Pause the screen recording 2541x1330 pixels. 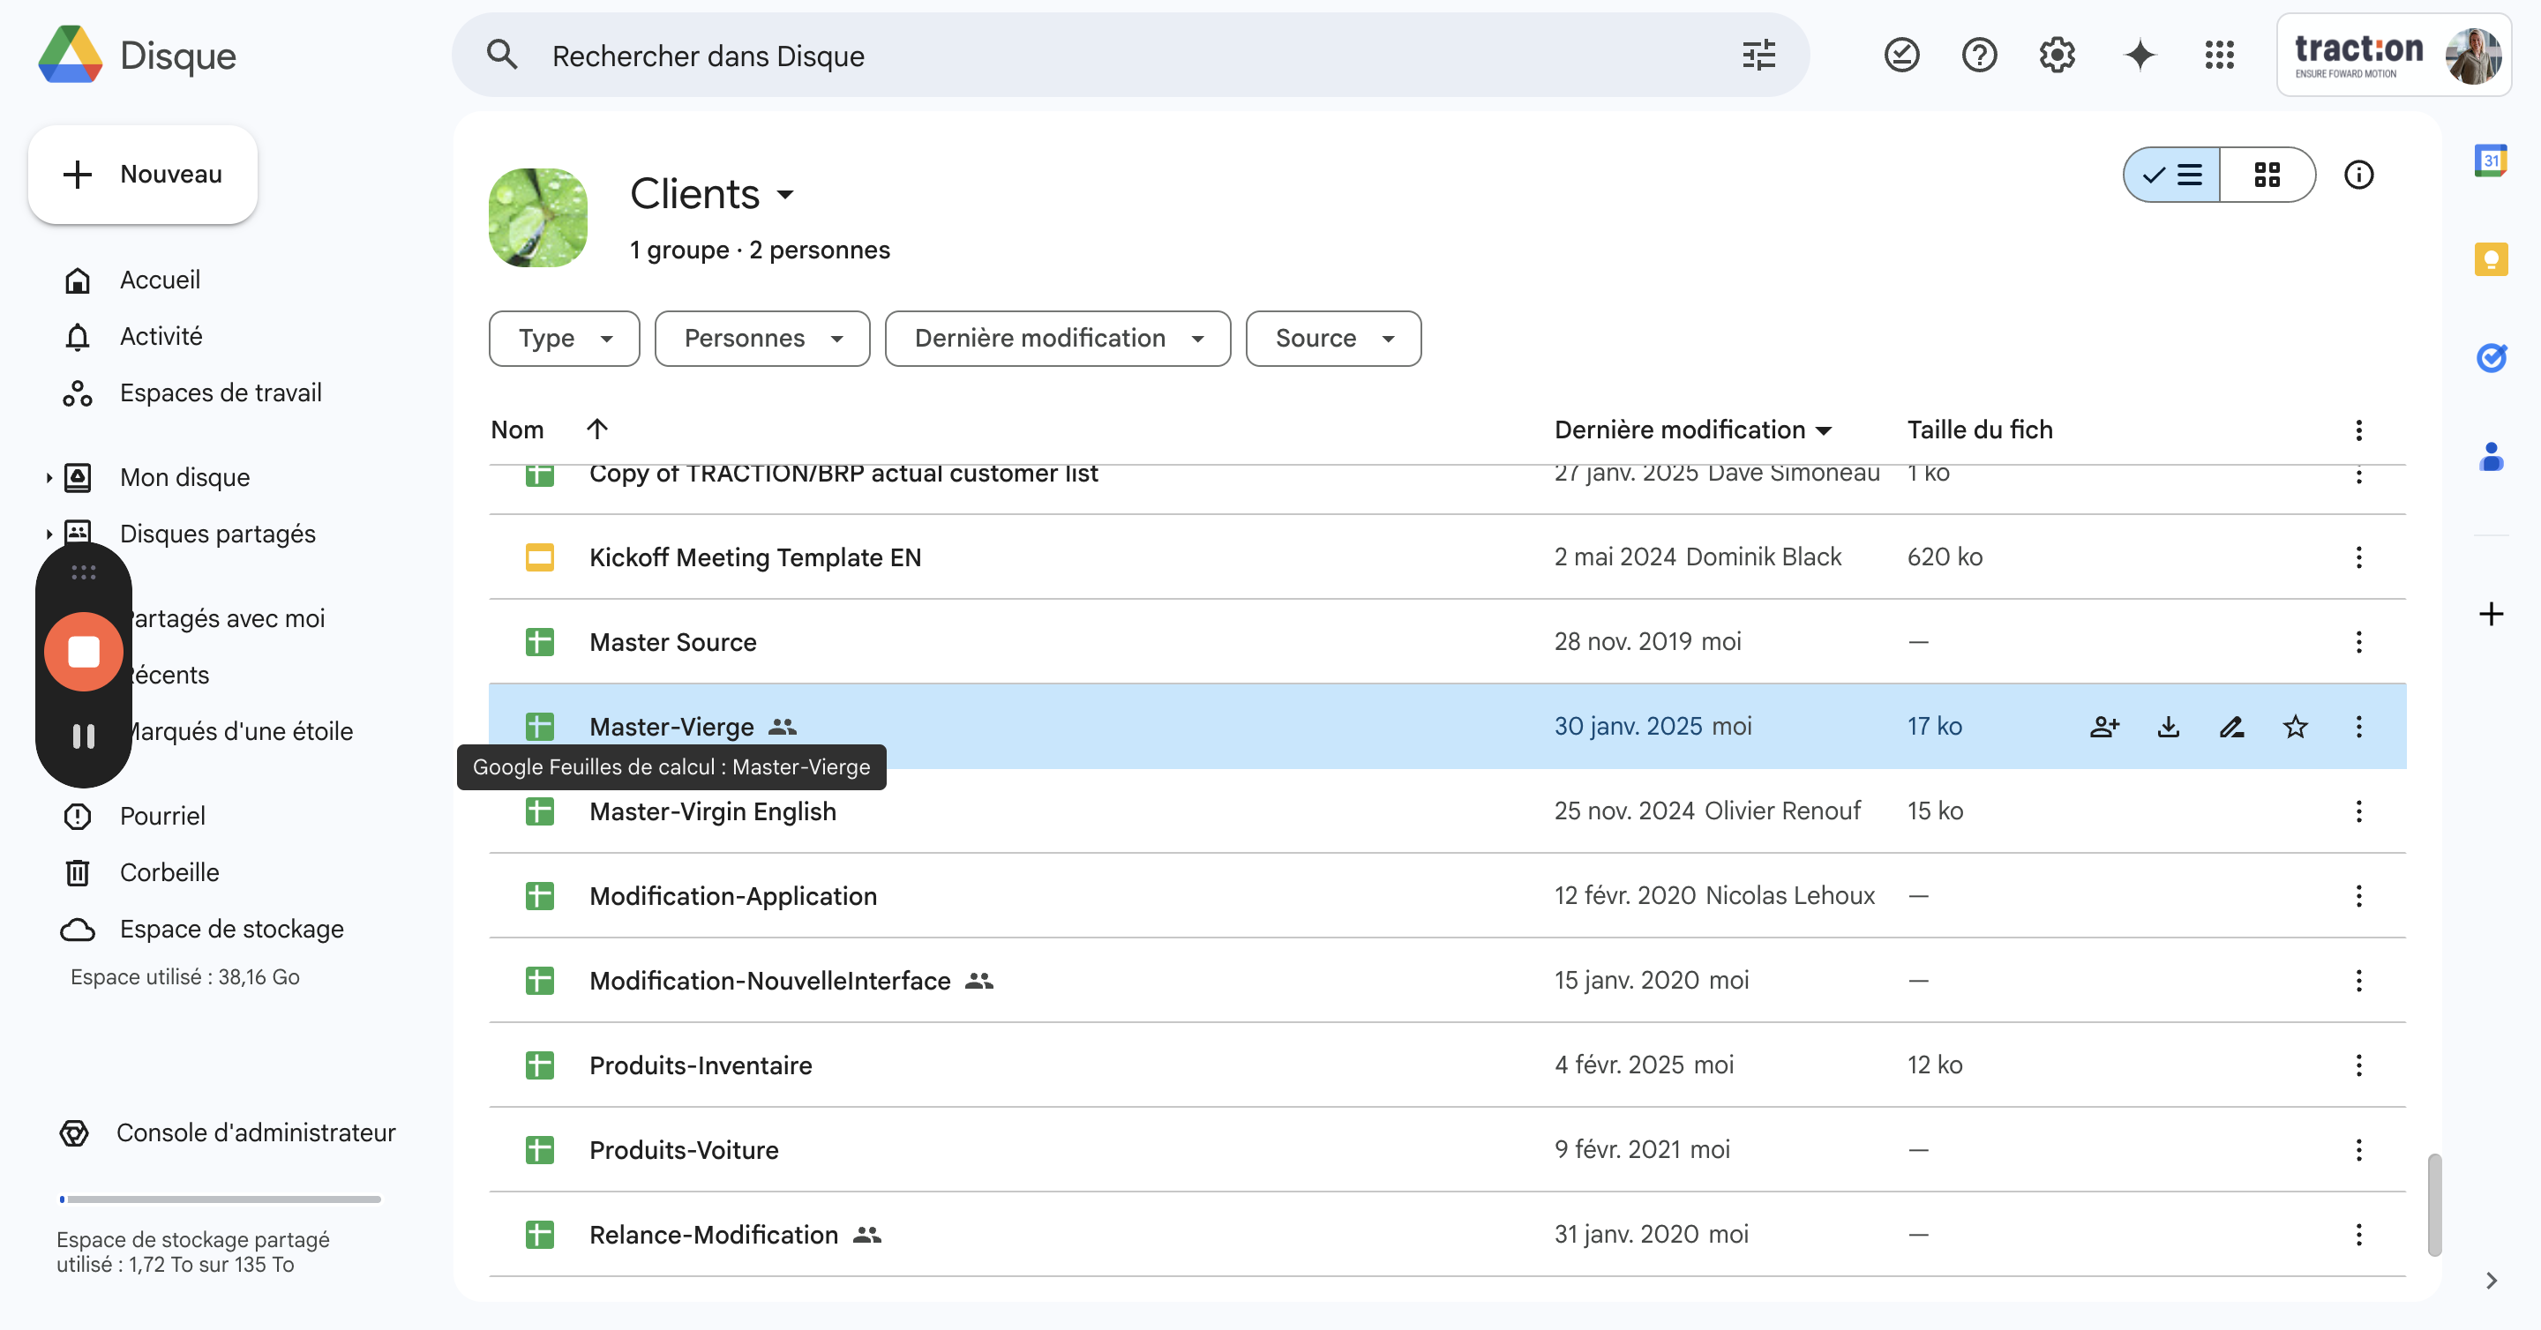point(84,736)
